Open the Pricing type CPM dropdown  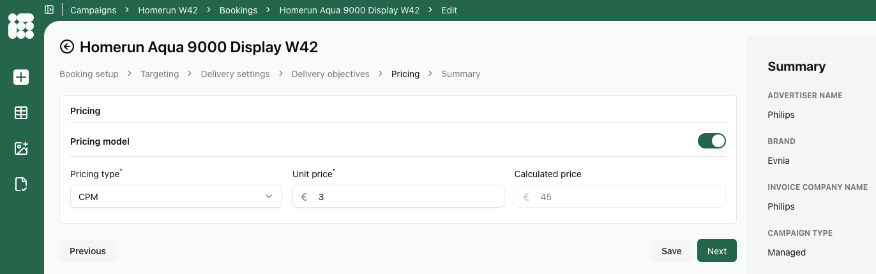click(176, 197)
